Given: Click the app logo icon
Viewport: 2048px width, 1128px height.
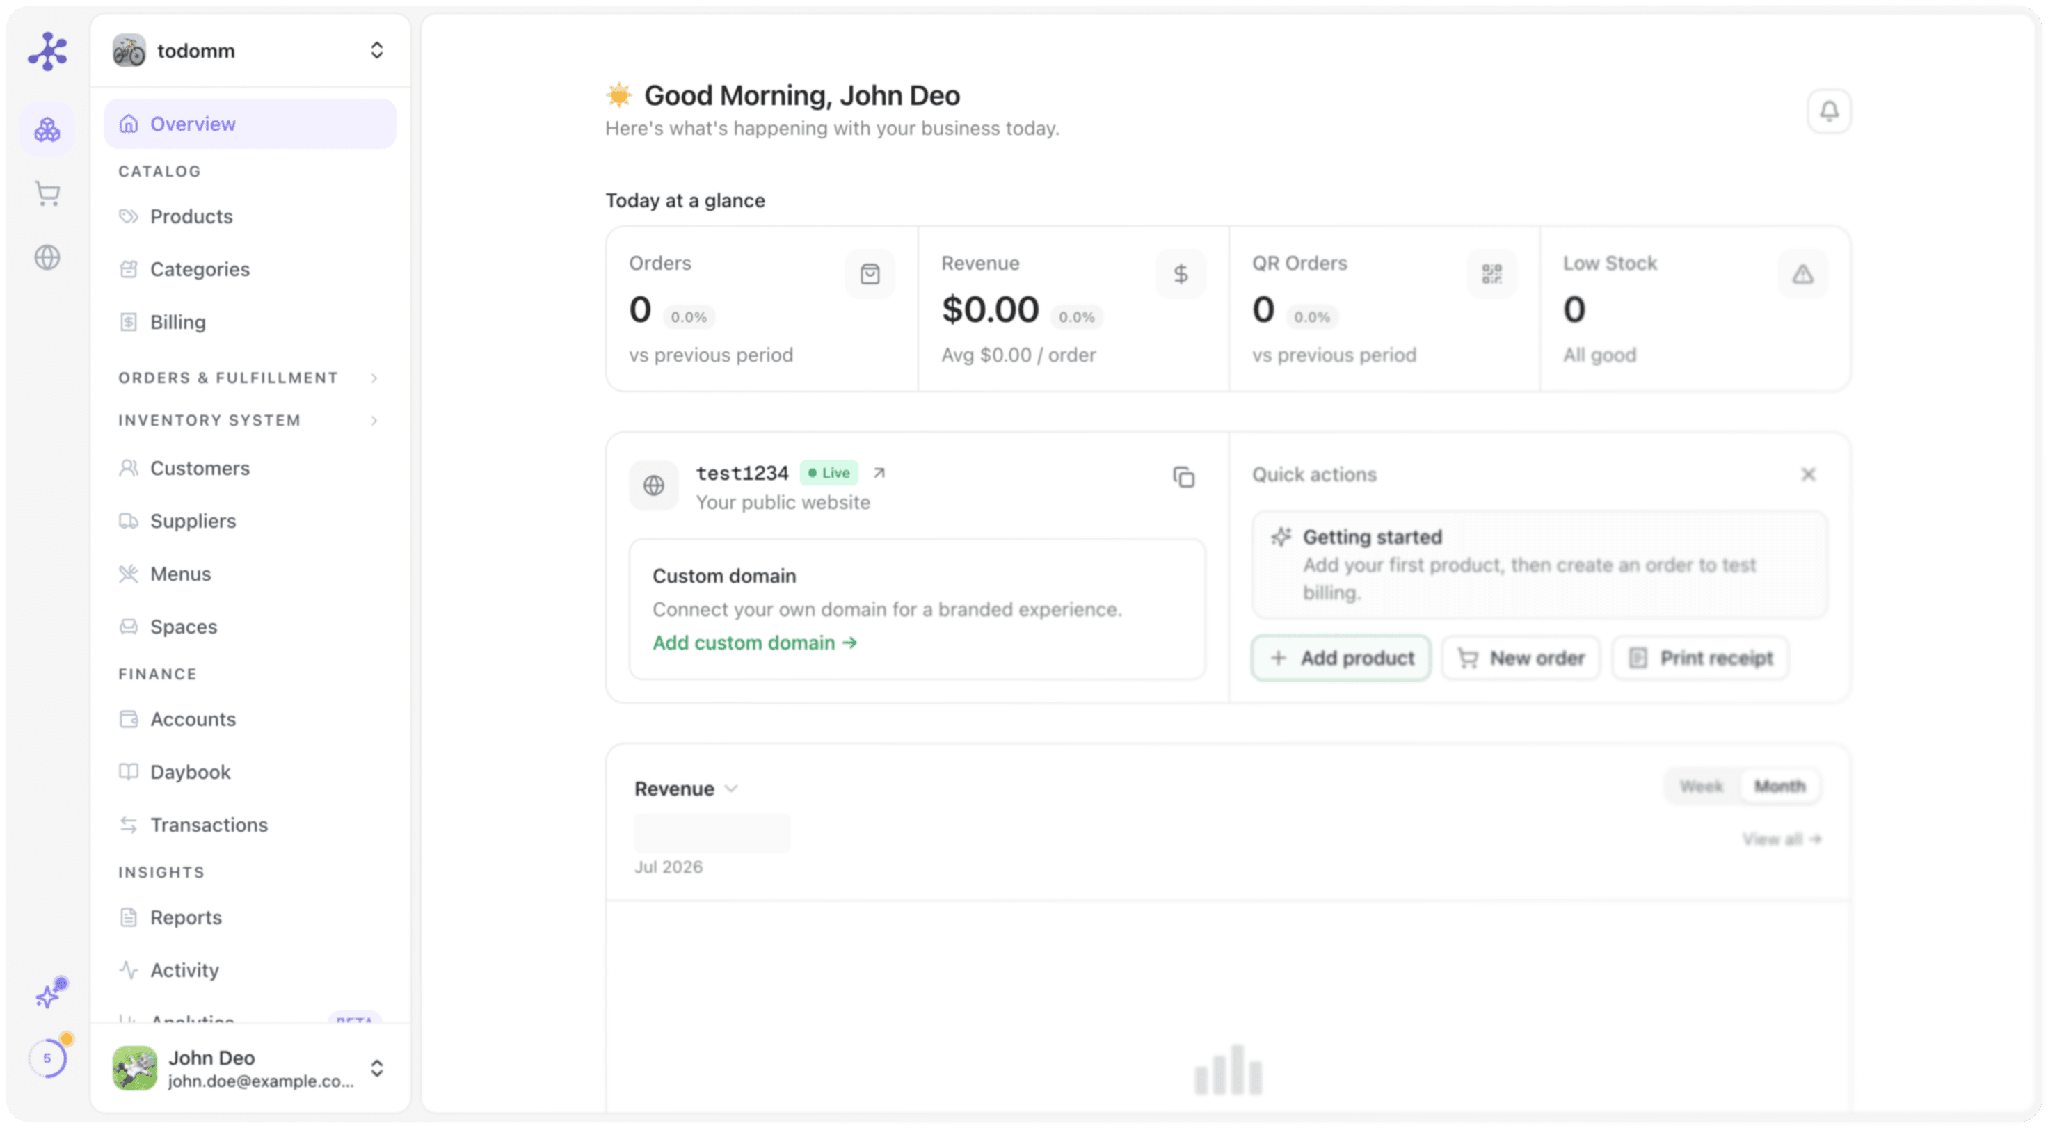Looking at the screenshot, I should 48,51.
